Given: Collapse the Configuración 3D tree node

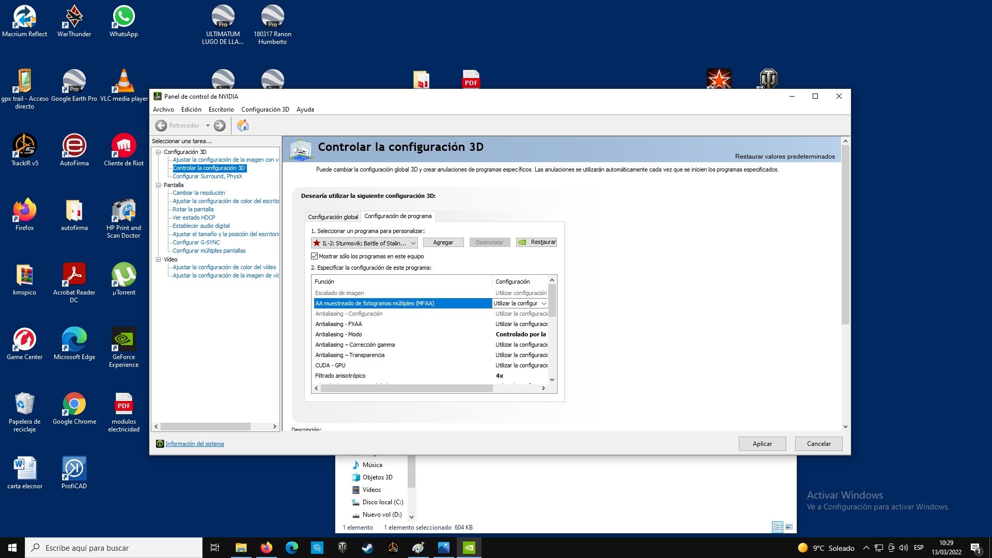Looking at the screenshot, I should [159, 152].
